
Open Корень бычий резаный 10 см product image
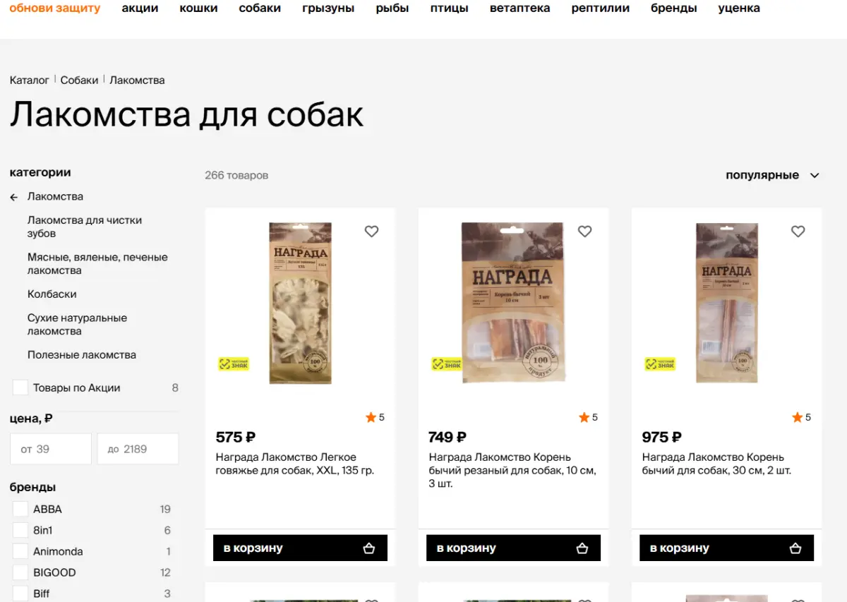click(513, 303)
